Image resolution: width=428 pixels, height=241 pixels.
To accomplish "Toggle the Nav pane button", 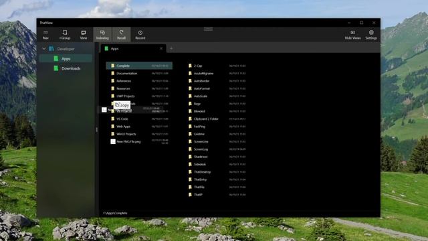I will [x=45, y=35].
